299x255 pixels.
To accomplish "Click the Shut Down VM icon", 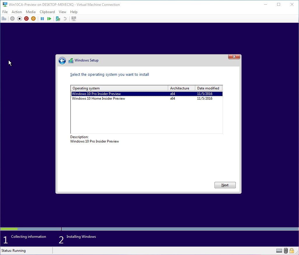I will [x=26, y=18].
